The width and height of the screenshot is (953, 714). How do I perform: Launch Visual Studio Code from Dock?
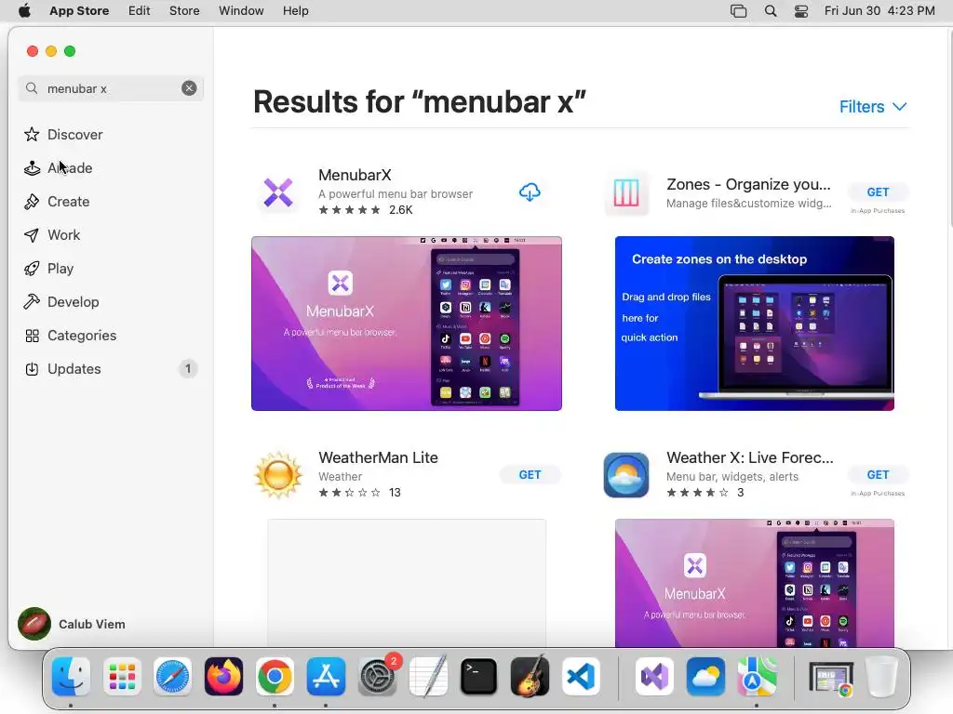581,677
